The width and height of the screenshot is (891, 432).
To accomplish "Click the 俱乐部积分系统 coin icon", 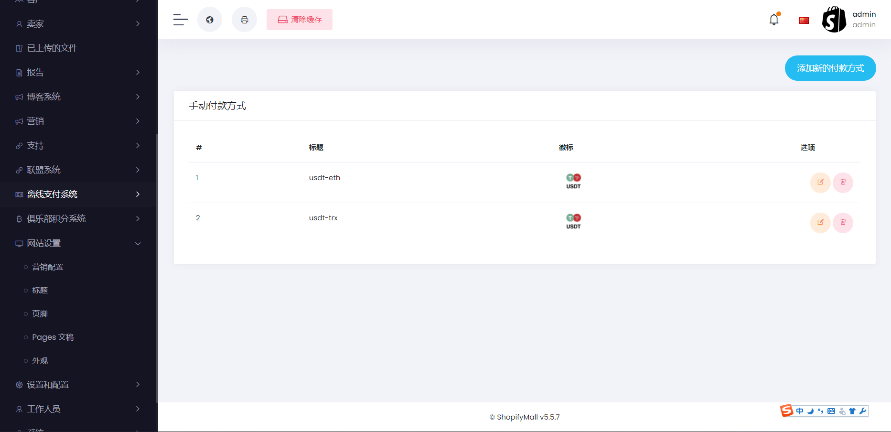I will 19,219.
